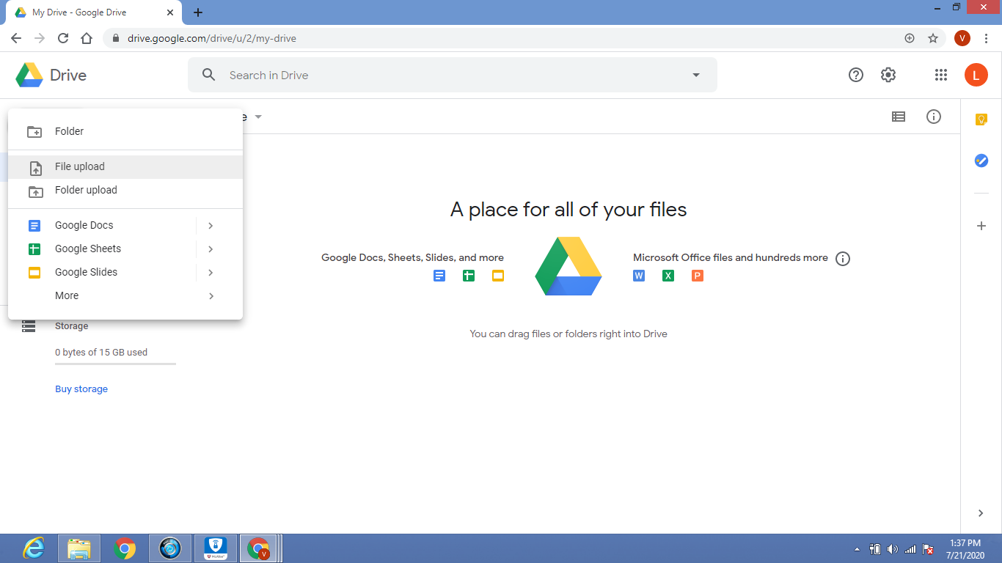Click the green Excel icon

coord(668,276)
